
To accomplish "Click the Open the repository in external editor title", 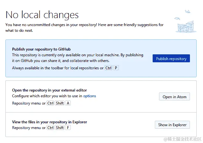I will pyautogui.click(x=49, y=90).
